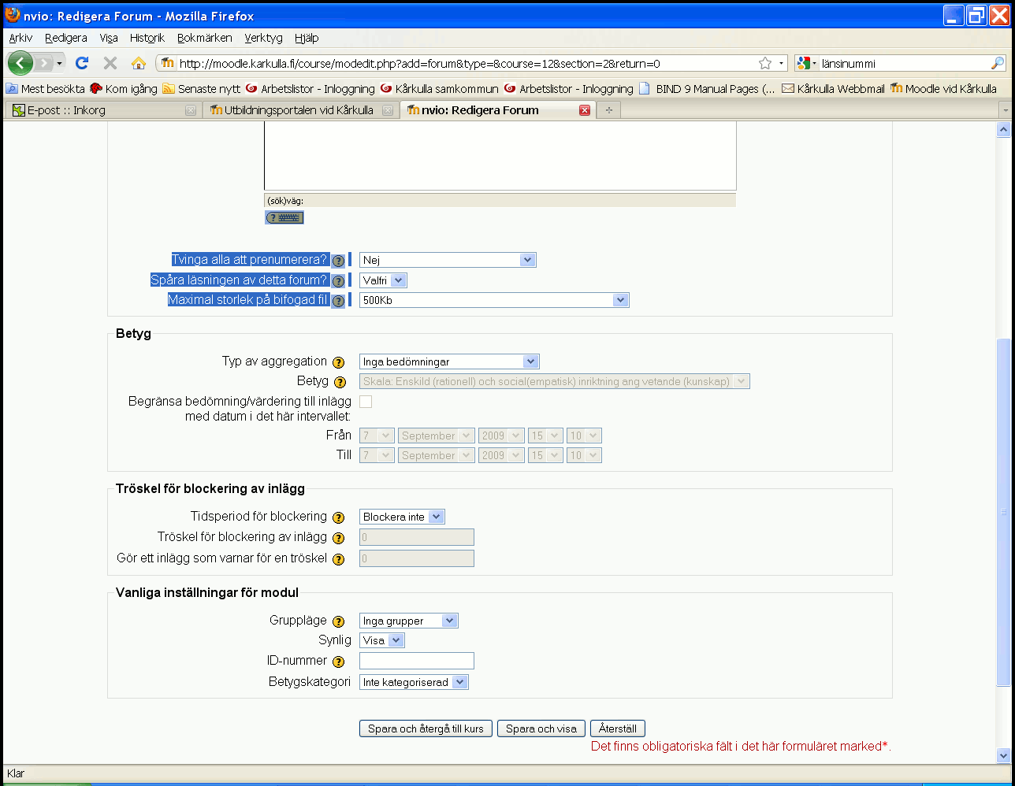Open the list all tabs arrow

click(1004, 110)
